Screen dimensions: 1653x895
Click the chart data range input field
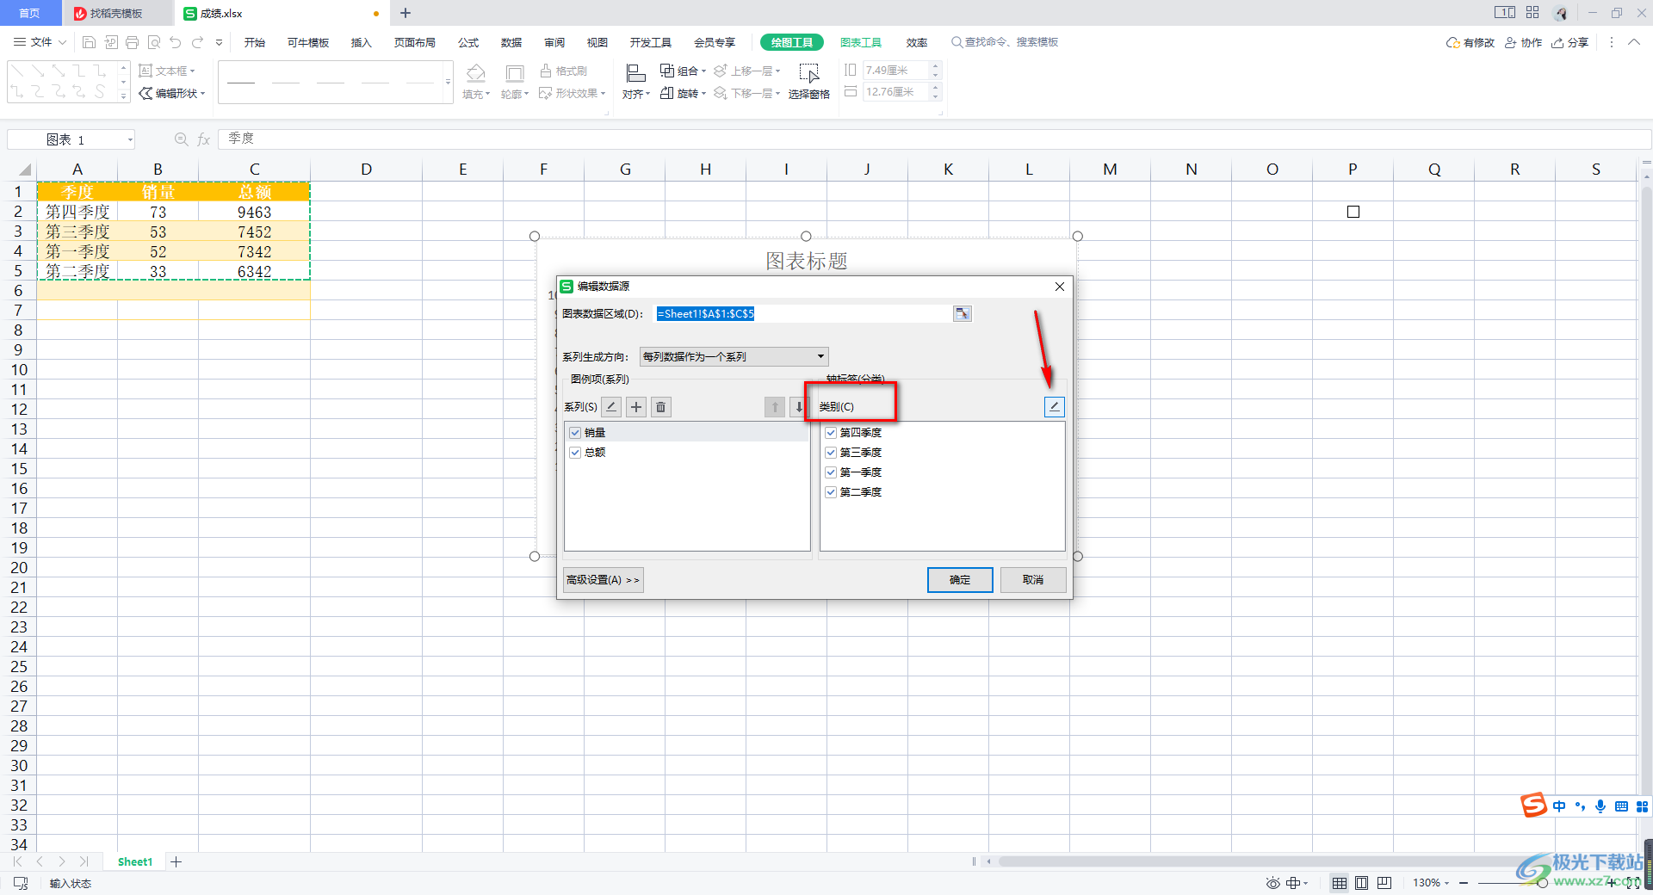[802, 314]
